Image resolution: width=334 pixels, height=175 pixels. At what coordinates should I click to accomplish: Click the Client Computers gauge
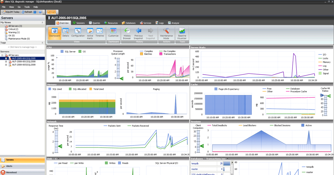198,142
